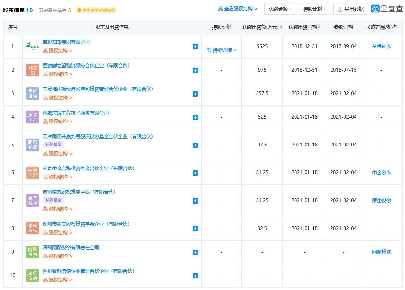Click the 草根知本集团 company logo icon
This screenshot has height=290, width=405.
click(x=33, y=47)
